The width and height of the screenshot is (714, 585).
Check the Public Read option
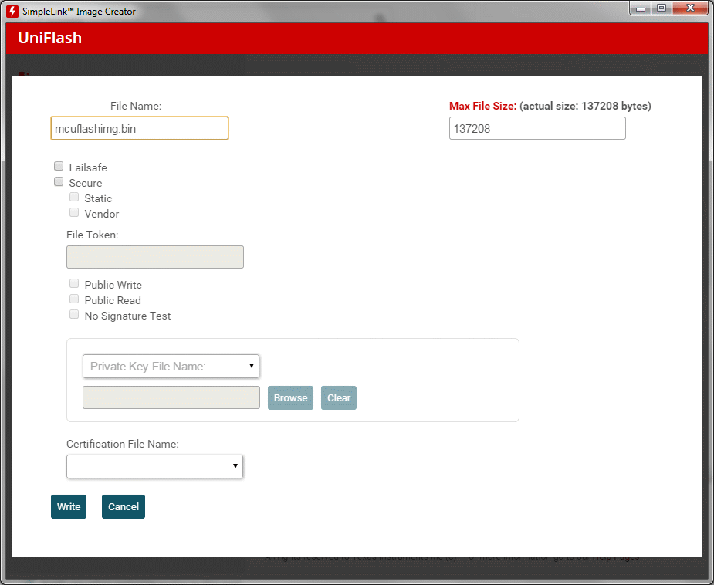click(74, 299)
